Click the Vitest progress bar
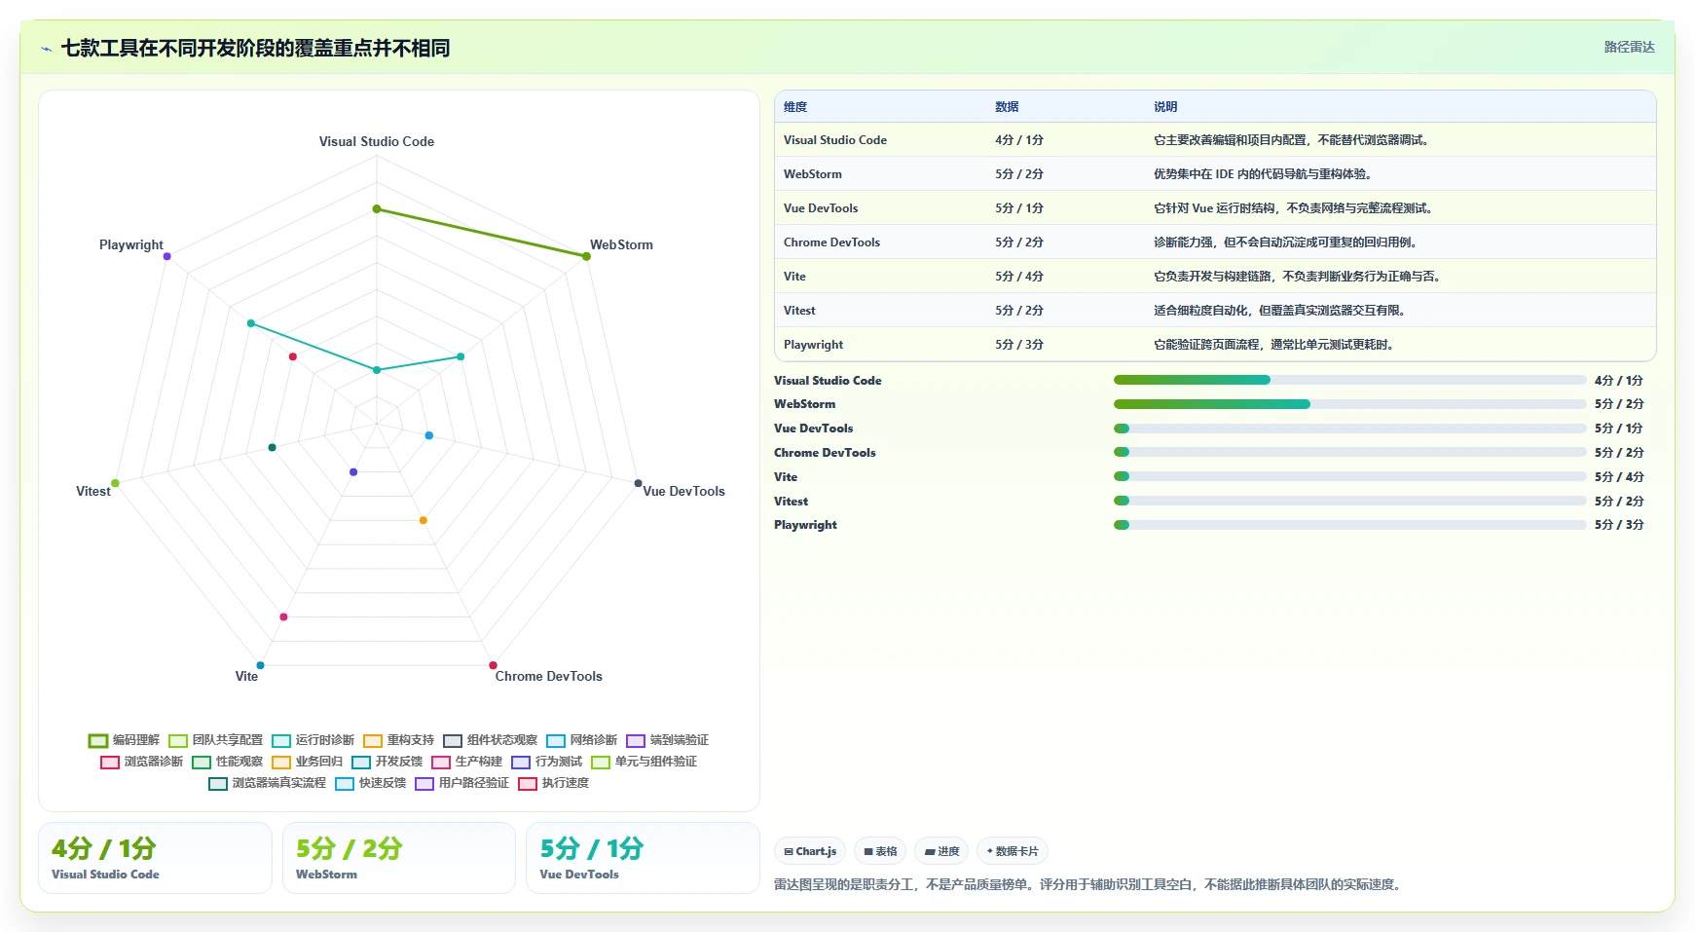 1350,501
